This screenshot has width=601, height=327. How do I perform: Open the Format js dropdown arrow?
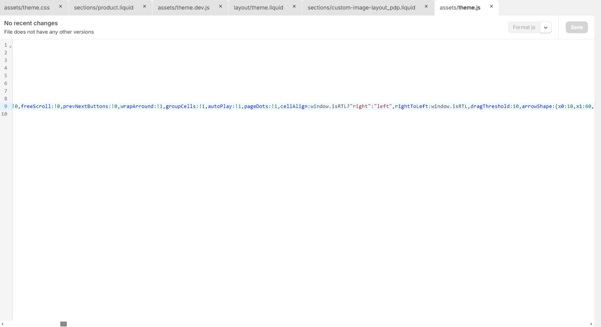pyautogui.click(x=546, y=27)
